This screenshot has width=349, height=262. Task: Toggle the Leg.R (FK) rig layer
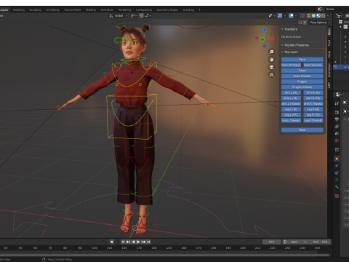[x=313, y=115]
